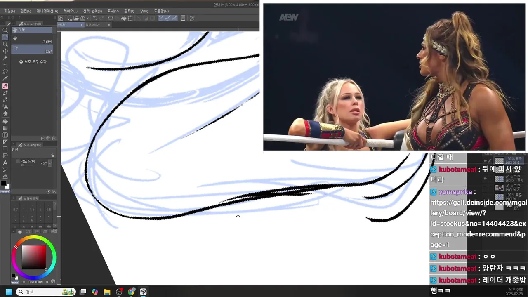The width and height of the screenshot is (528, 297).
Task: Delete sub tool with trash icon
Action: pos(54,139)
